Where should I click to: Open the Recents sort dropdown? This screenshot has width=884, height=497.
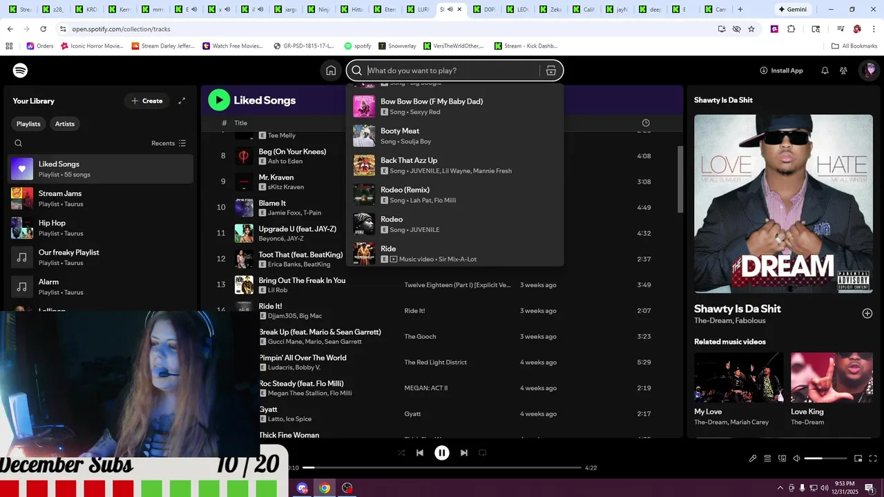click(x=169, y=143)
